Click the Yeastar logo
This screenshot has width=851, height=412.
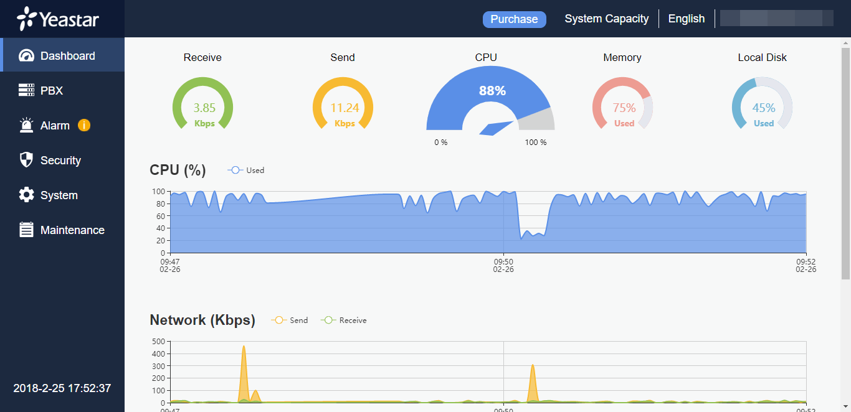[58, 19]
